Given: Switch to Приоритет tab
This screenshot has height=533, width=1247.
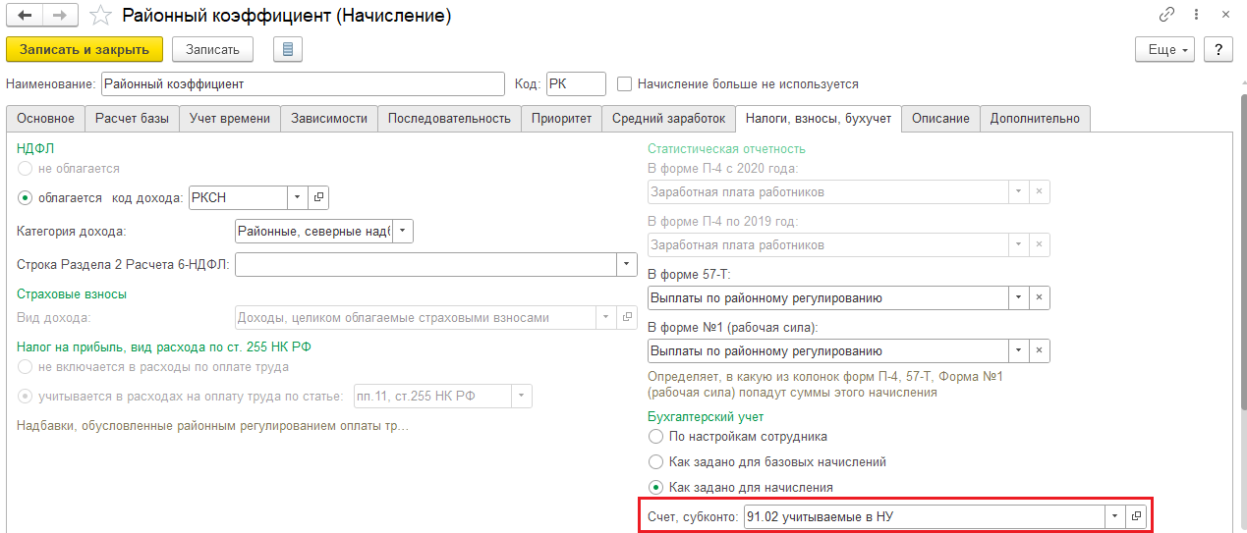Looking at the screenshot, I should click(x=561, y=118).
